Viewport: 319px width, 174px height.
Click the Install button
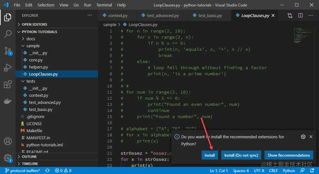click(x=210, y=155)
